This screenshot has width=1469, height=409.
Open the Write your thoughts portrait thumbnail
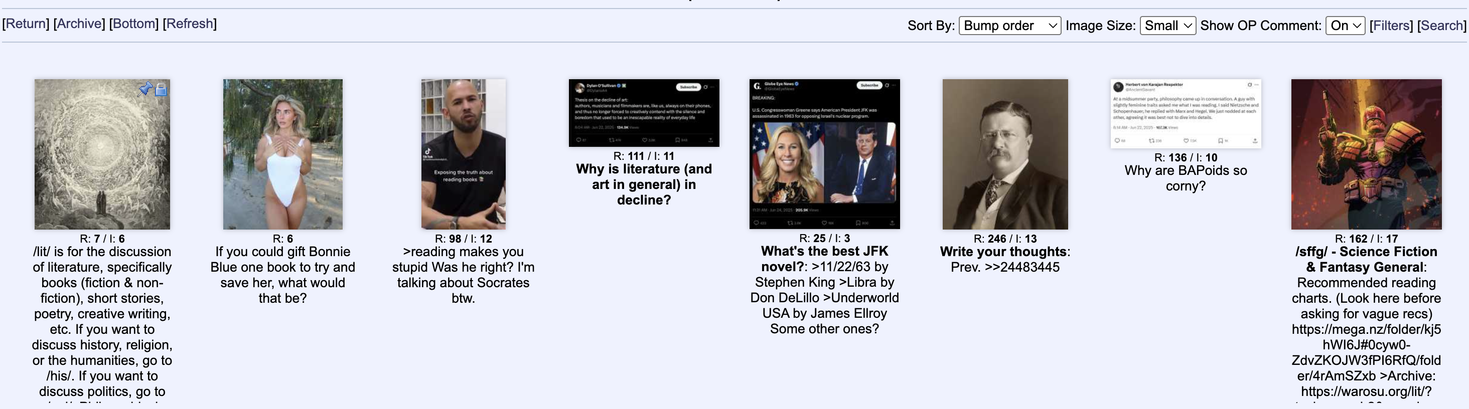tap(1005, 154)
